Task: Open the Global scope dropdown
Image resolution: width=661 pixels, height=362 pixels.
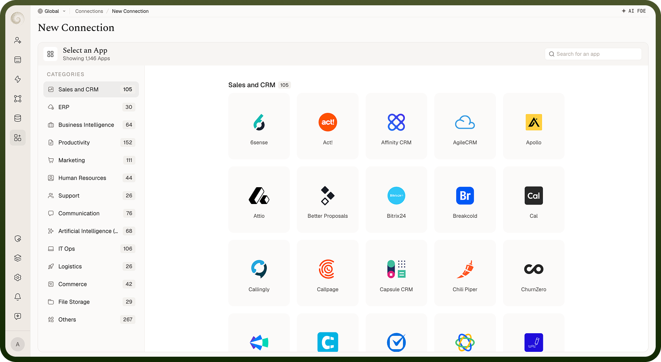Action: (x=52, y=11)
